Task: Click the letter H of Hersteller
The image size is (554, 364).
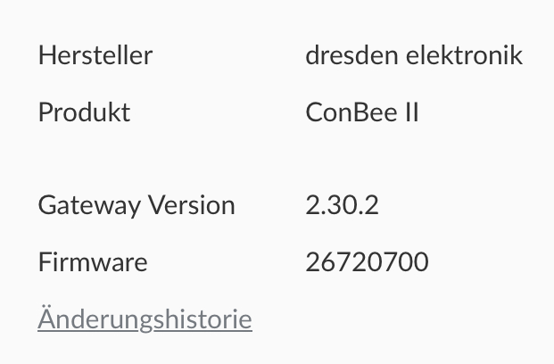Action: click(48, 55)
